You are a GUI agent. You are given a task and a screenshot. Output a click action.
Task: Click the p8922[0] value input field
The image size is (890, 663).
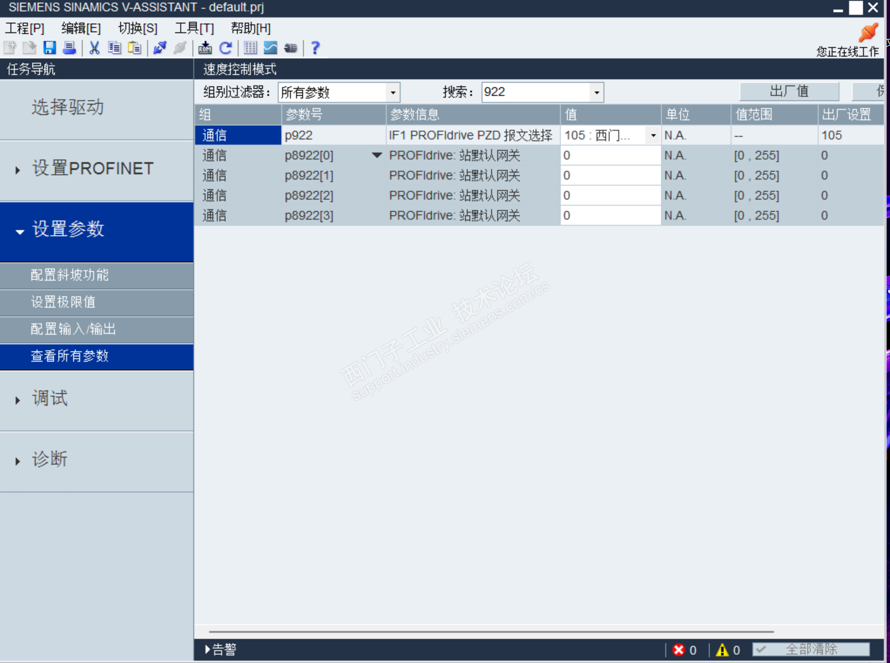pos(610,155)
